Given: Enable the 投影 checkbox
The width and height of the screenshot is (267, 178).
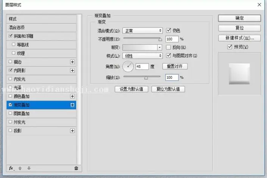Looking at the screenshot, I should click(10, 130).
